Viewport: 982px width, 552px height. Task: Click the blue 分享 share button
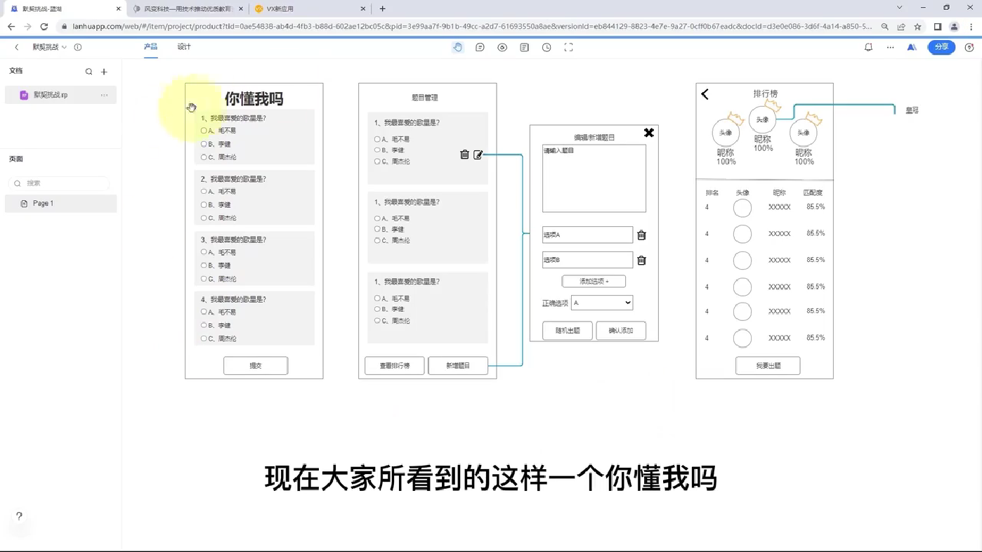(941, 47)
